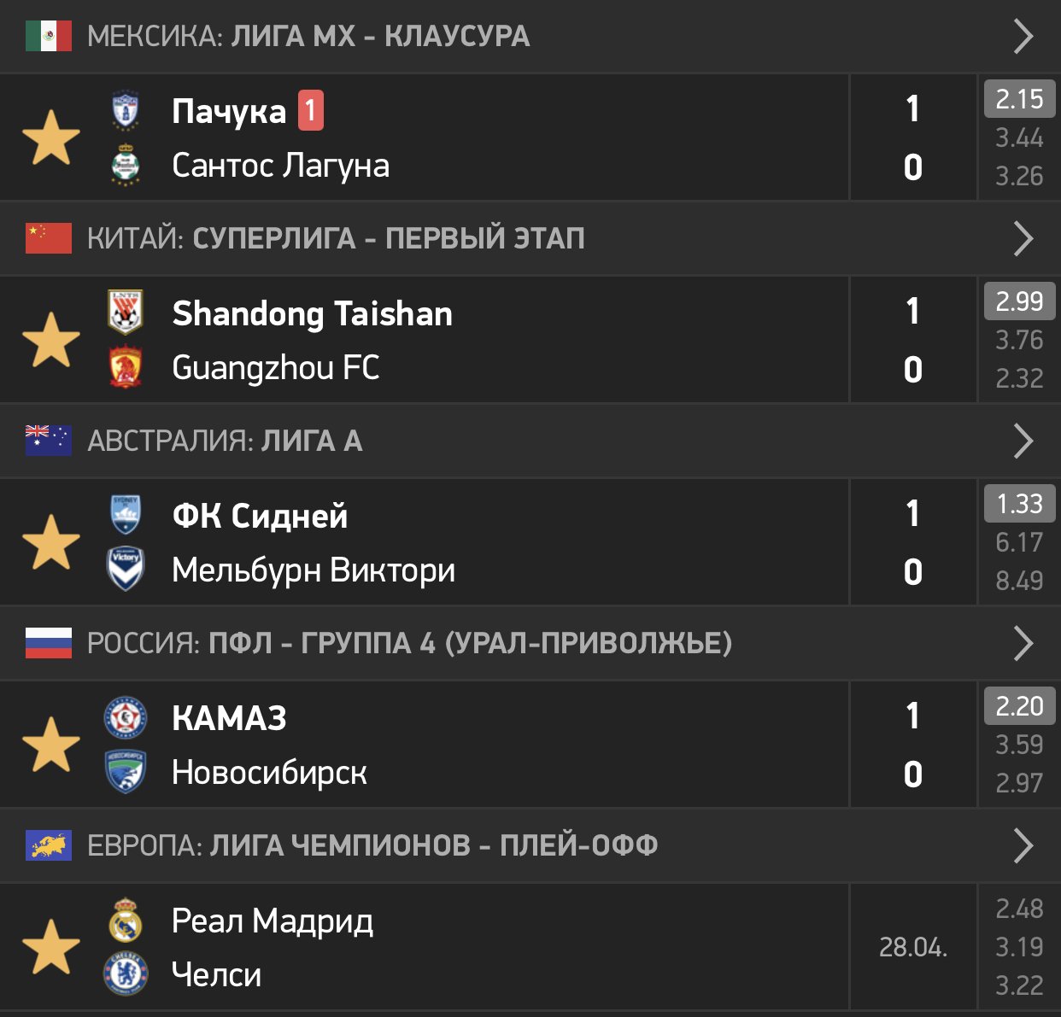Open Россия ПФЛ Группа 4 league header
This screenshot has width=1061, height=1017.
click(530, 643)
